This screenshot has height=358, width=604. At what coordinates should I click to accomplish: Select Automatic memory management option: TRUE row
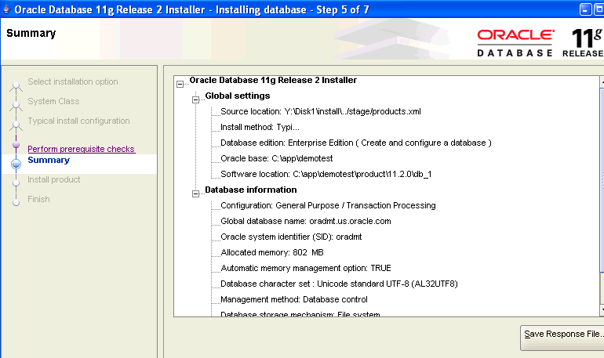pos(306,268)
